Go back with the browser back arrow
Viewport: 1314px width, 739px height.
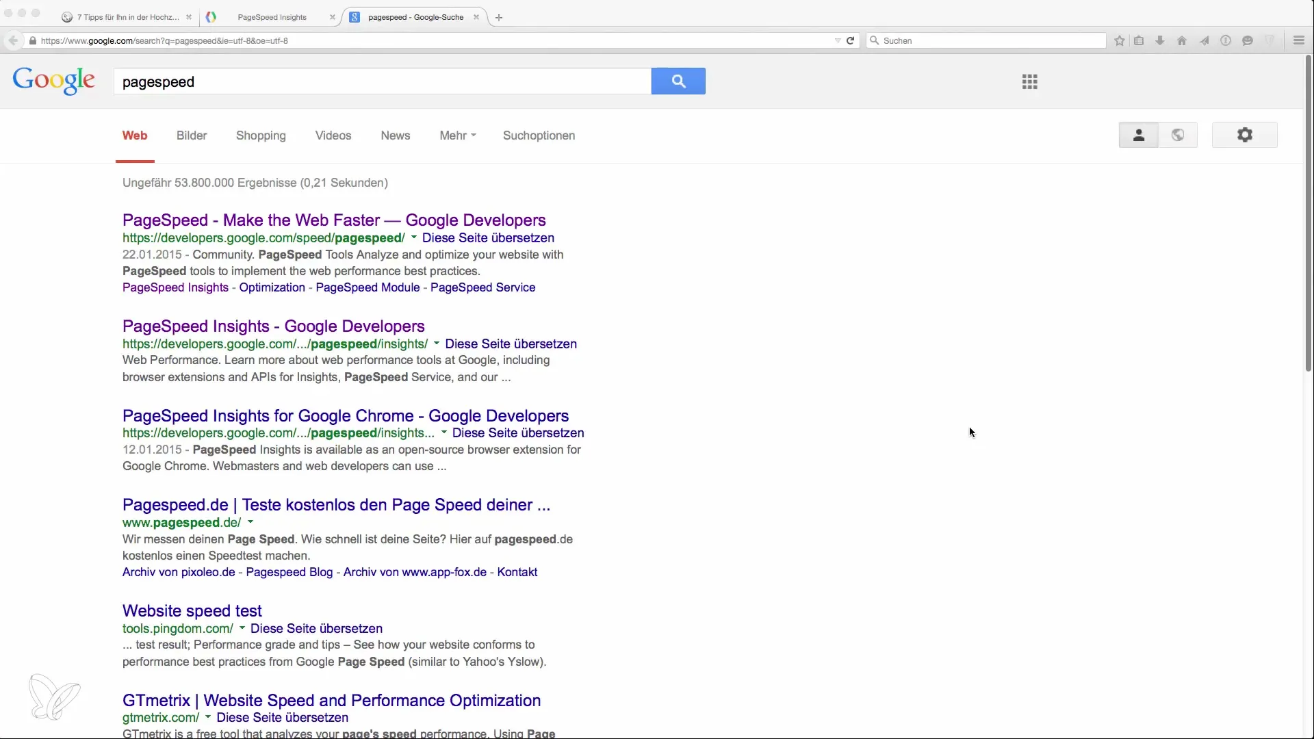13,40
